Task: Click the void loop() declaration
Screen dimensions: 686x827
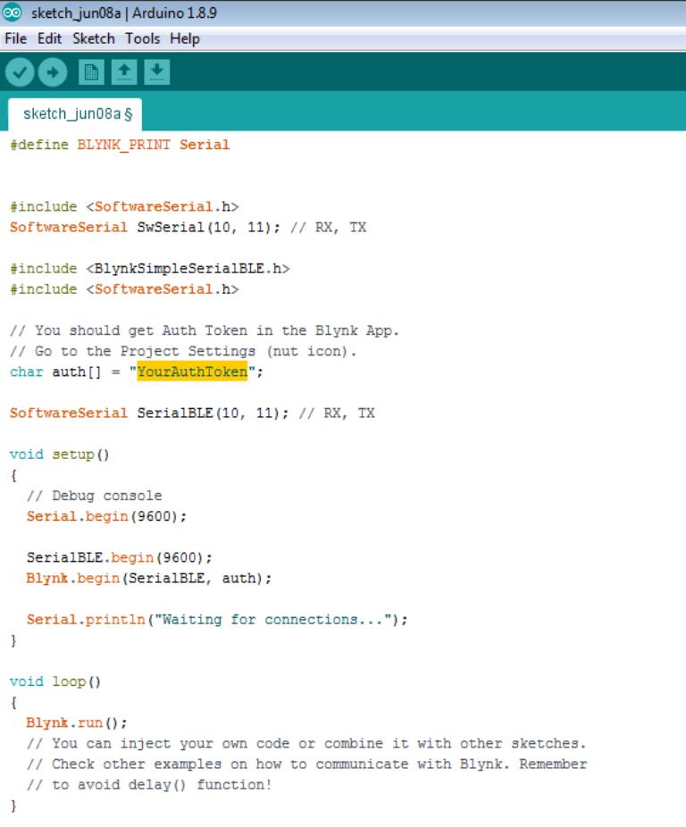Action: pyautogui.click(x=55, y=681)
